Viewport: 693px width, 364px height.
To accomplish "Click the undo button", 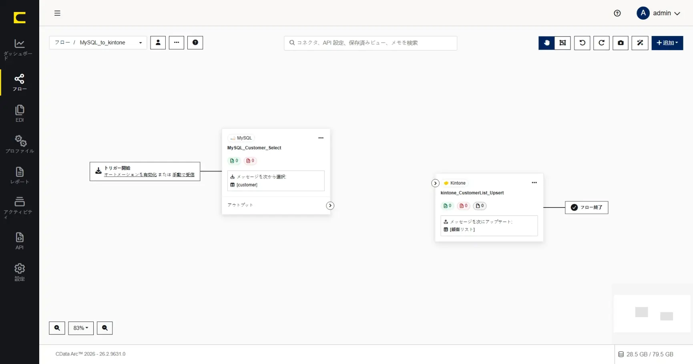I will [582, 43].
